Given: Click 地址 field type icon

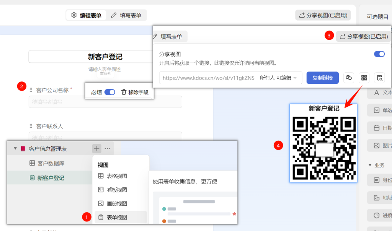Looking at the screenshot, I should click(x=377, y=198).
